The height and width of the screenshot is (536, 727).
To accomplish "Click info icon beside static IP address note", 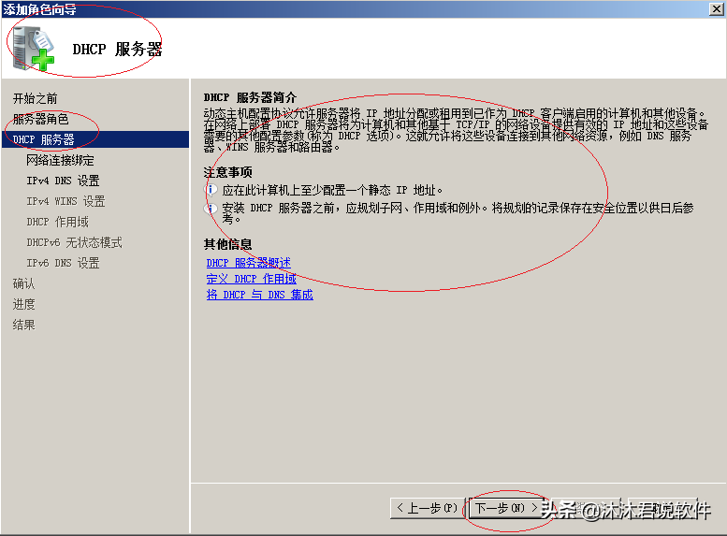I will (x=211, y=190).
